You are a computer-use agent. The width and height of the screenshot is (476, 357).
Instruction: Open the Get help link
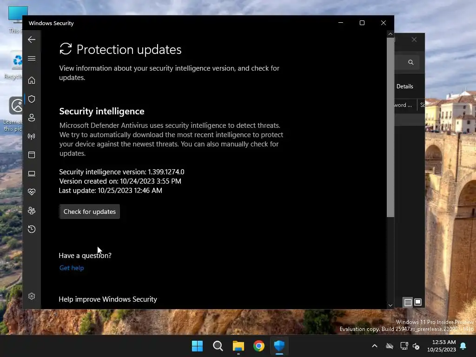[x=72, y=268]
